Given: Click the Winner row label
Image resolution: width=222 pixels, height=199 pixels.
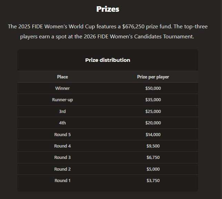Looking at the screenshot, I should point(62,88).
